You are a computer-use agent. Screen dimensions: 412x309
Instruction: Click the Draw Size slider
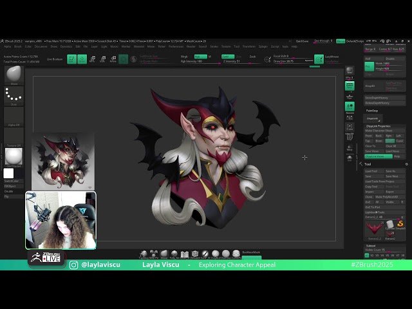pyautogui.click(x=293, y=62)
